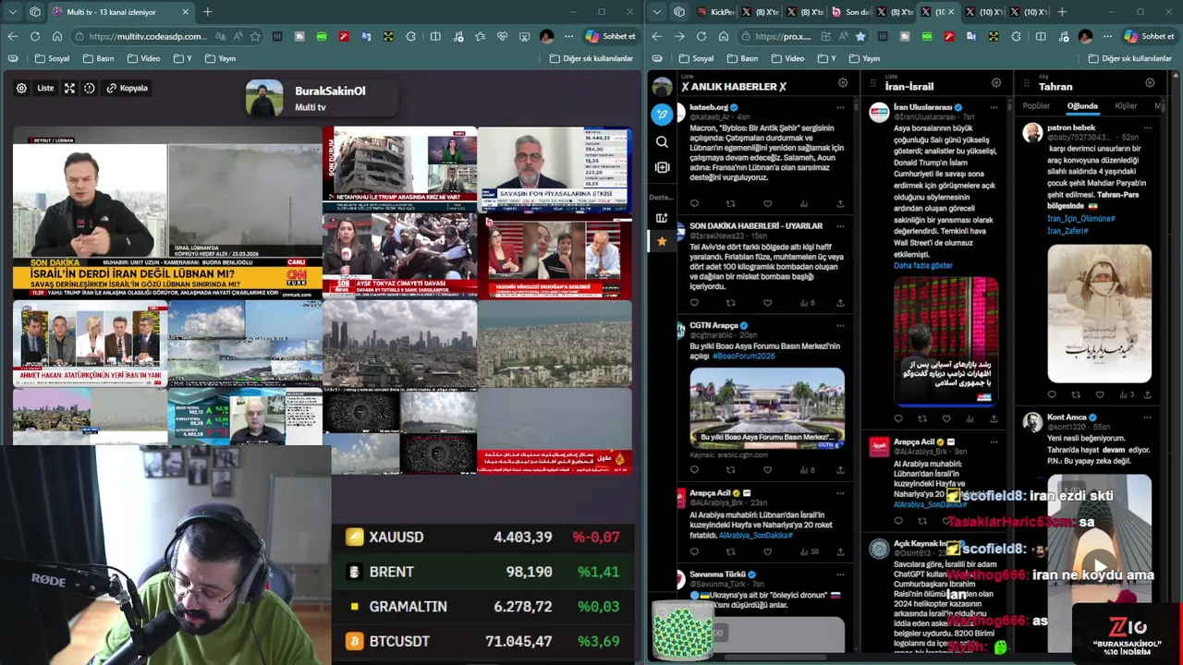Open Diğer sık kullanılanlar folder in left browser
The width and height of the screenshot is (1183, 665).
click(591, 58)
